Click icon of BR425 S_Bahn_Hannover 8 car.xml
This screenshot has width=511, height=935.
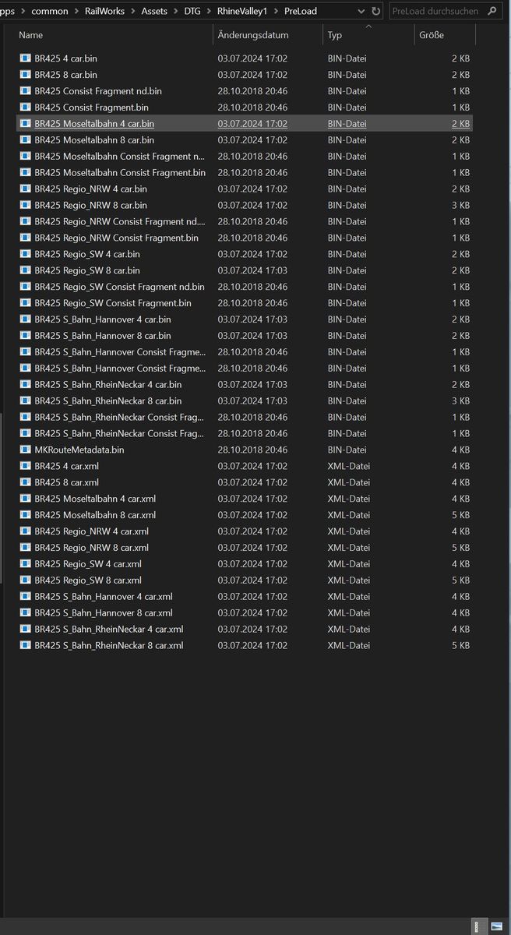click(25, 613)
